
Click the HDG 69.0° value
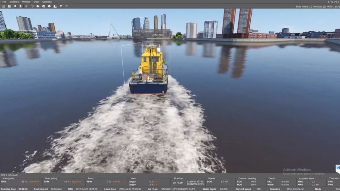254,185
